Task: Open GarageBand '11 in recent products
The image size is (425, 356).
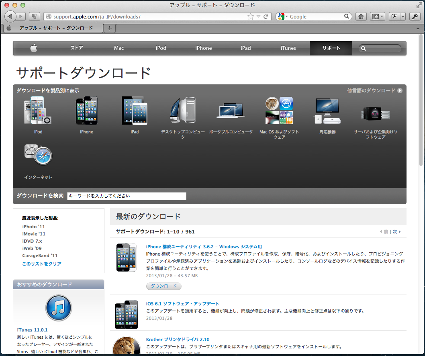Action: point(40,256)
